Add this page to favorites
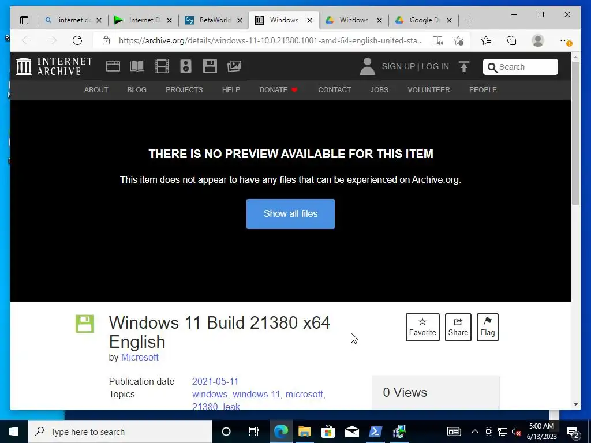 [458, 41]
